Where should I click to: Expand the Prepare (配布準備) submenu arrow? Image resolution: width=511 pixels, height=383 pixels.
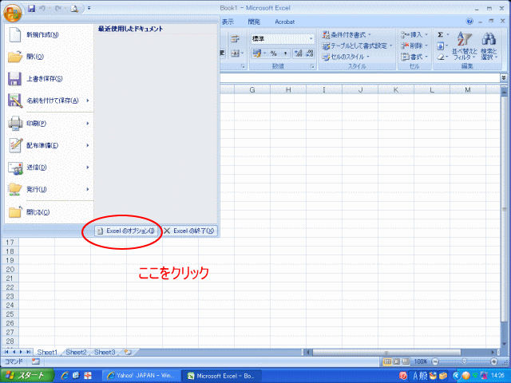pyautogui.click(x=88, y=145)
